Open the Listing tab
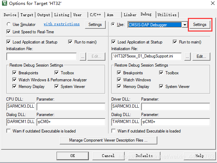The image size is (217, 163). pyautogui.click(x=62, y=15)
